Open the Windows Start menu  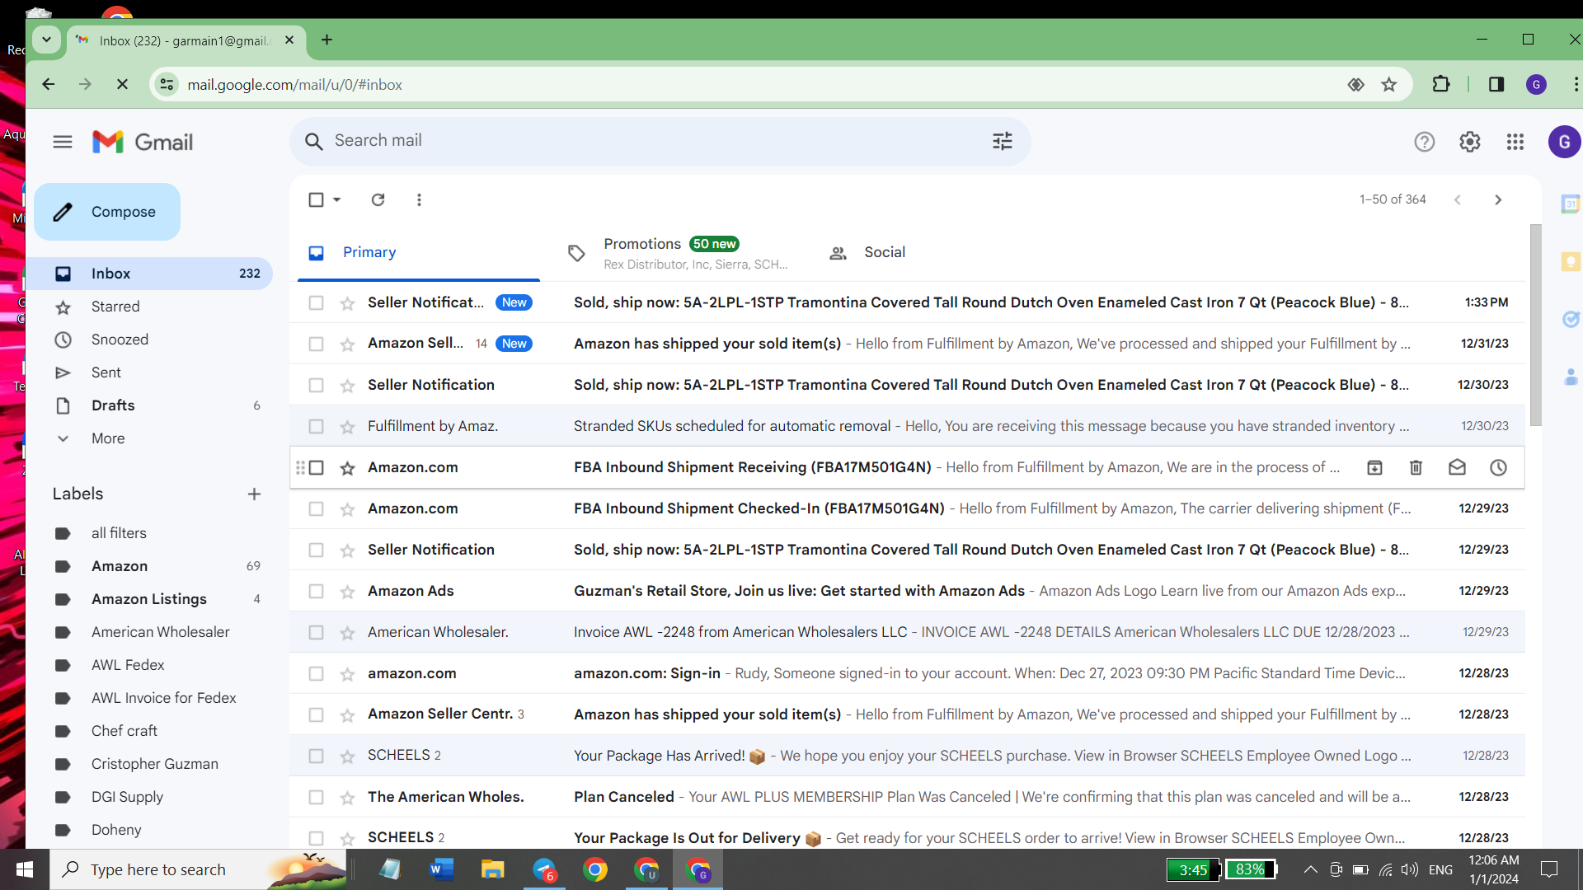25,869
